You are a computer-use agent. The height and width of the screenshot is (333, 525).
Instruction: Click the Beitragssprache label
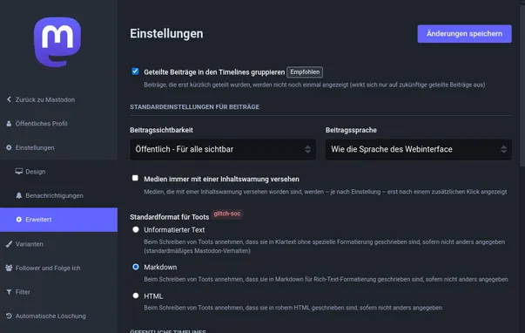[351, 130]
